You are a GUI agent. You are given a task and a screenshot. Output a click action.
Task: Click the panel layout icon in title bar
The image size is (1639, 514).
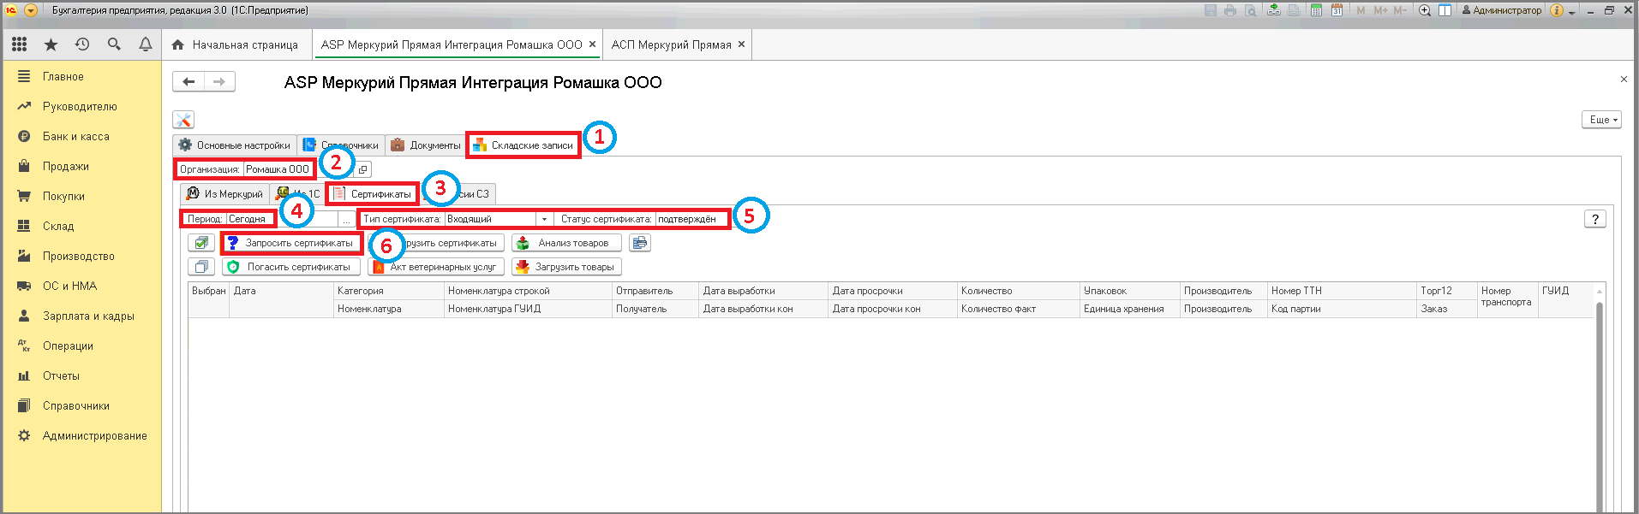(x=1445, y=10)
